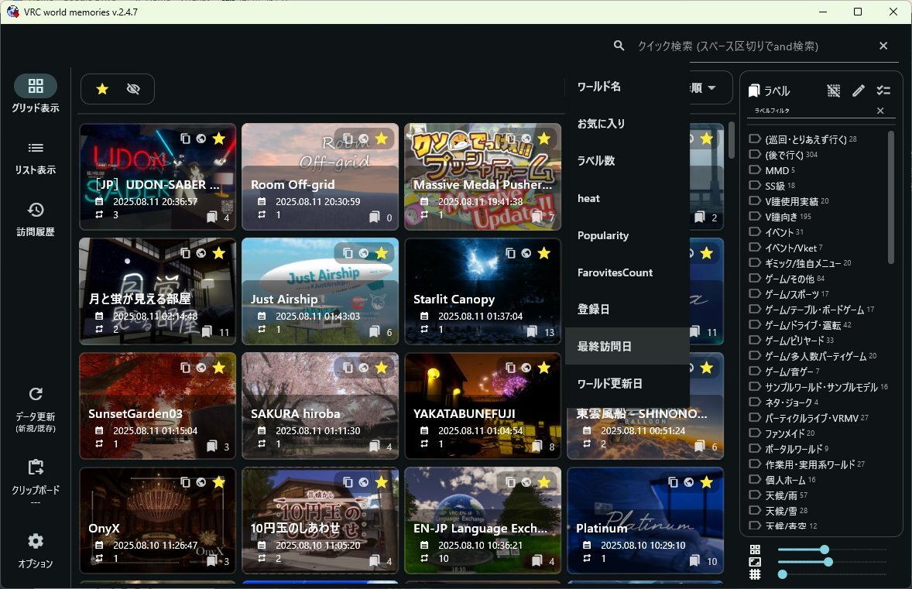This screenshot has height=589, width=912.
Task: Click the world grid vertical scrollbar
Action: tap(731, 139)
